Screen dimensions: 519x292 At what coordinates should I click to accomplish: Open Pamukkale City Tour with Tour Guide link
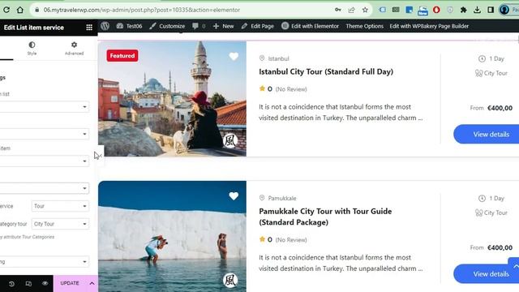click(x=325, y=217)
